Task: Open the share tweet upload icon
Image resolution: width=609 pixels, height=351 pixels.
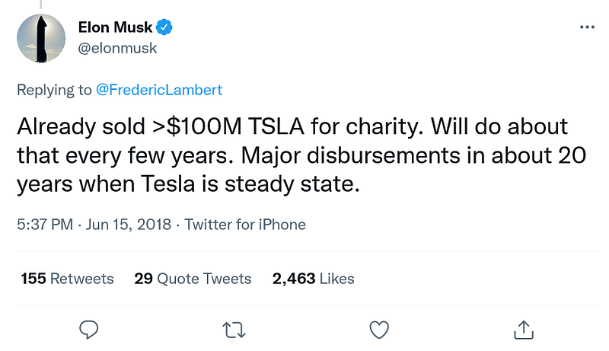Action: [x=524, y=330]
